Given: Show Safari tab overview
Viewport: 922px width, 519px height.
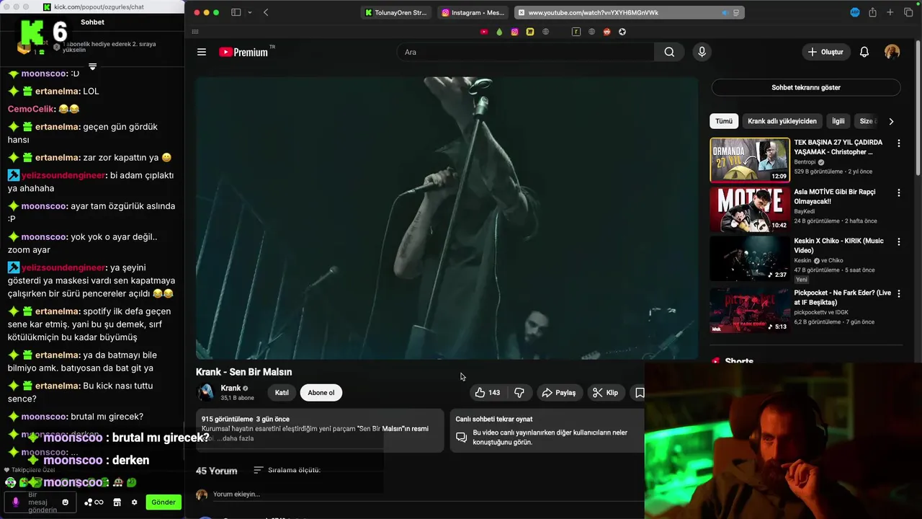Looking at the screenshot, I should coord(908,12).
